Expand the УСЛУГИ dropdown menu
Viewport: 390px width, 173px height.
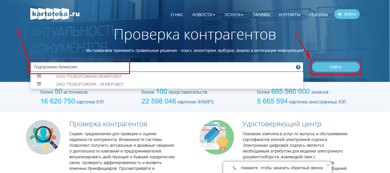234,15
